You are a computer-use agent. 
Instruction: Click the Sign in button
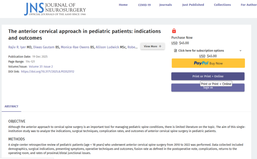[x=208, y=88]
